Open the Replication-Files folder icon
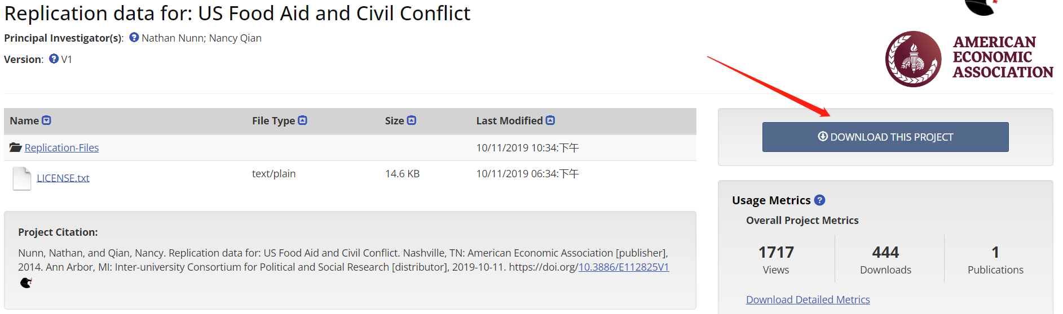The height and width of the screenshot is (314, 1063). (x=15, y=147)
